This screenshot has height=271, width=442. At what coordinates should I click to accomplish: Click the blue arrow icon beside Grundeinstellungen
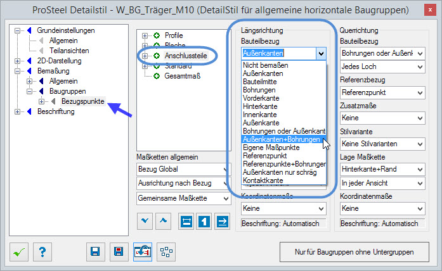tap(29, 30)
